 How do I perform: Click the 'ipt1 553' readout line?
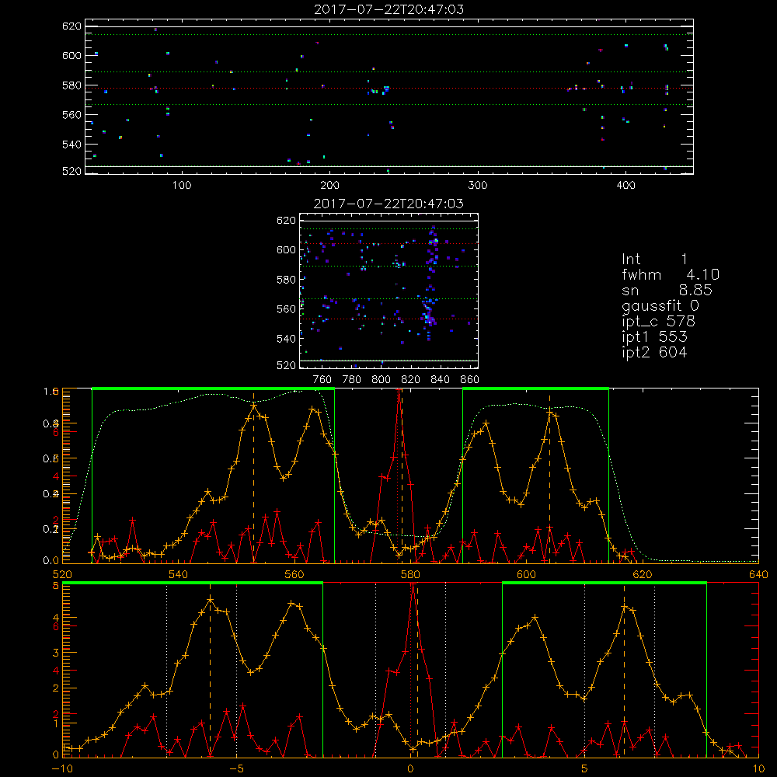pos(654,337)
